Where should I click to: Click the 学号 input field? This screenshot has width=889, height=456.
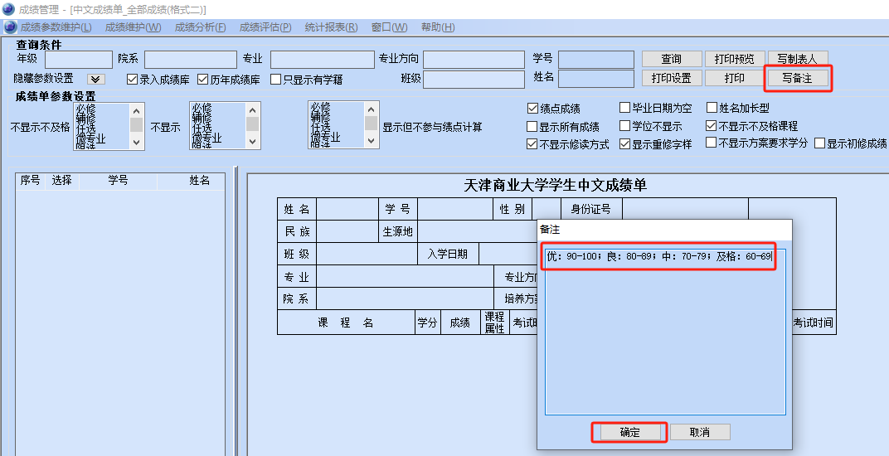593,59
